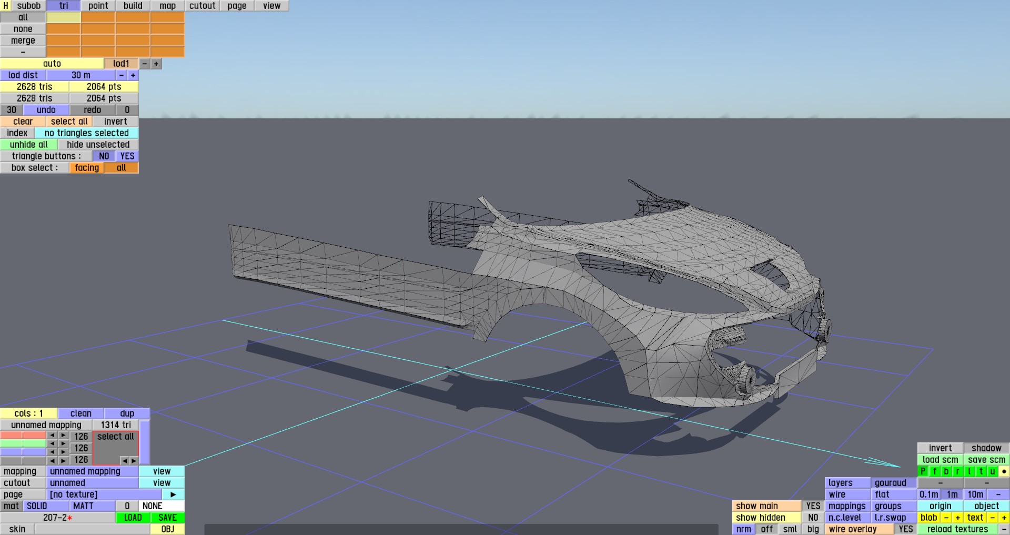Image resolution: width=1010 pixels, height=535 pixels.
Task: Click the right arrow beside the grey slider
Action: click(64, 460)
